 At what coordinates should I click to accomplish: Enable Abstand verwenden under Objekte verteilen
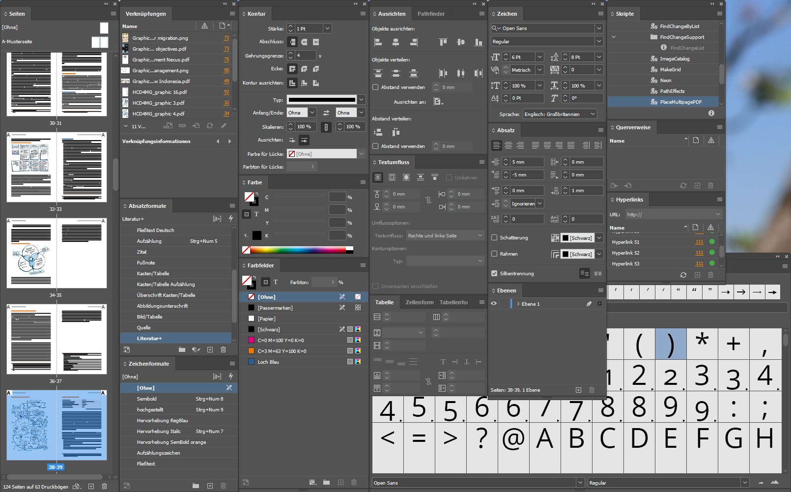pos(375,87)
